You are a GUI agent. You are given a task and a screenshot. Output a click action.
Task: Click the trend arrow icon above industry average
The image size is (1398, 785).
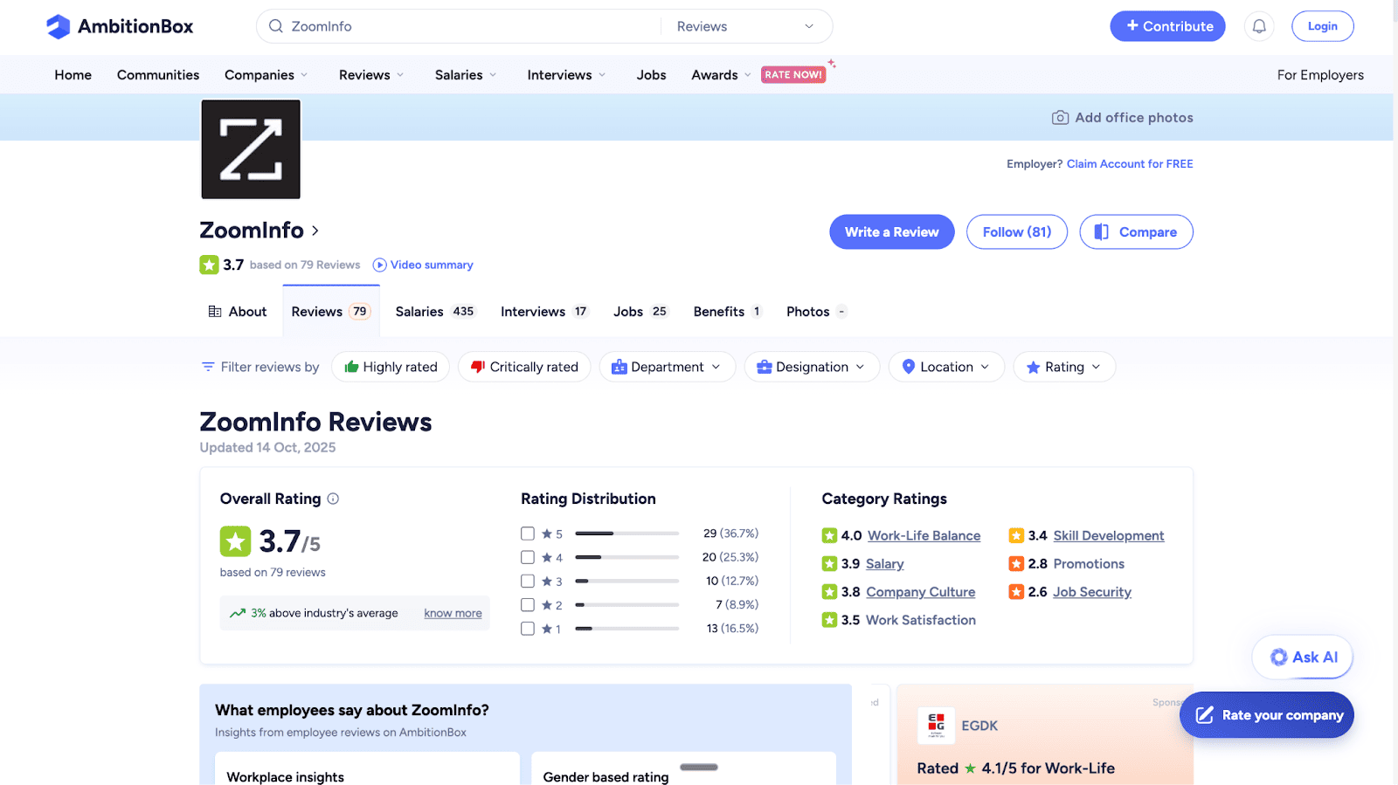238,613
